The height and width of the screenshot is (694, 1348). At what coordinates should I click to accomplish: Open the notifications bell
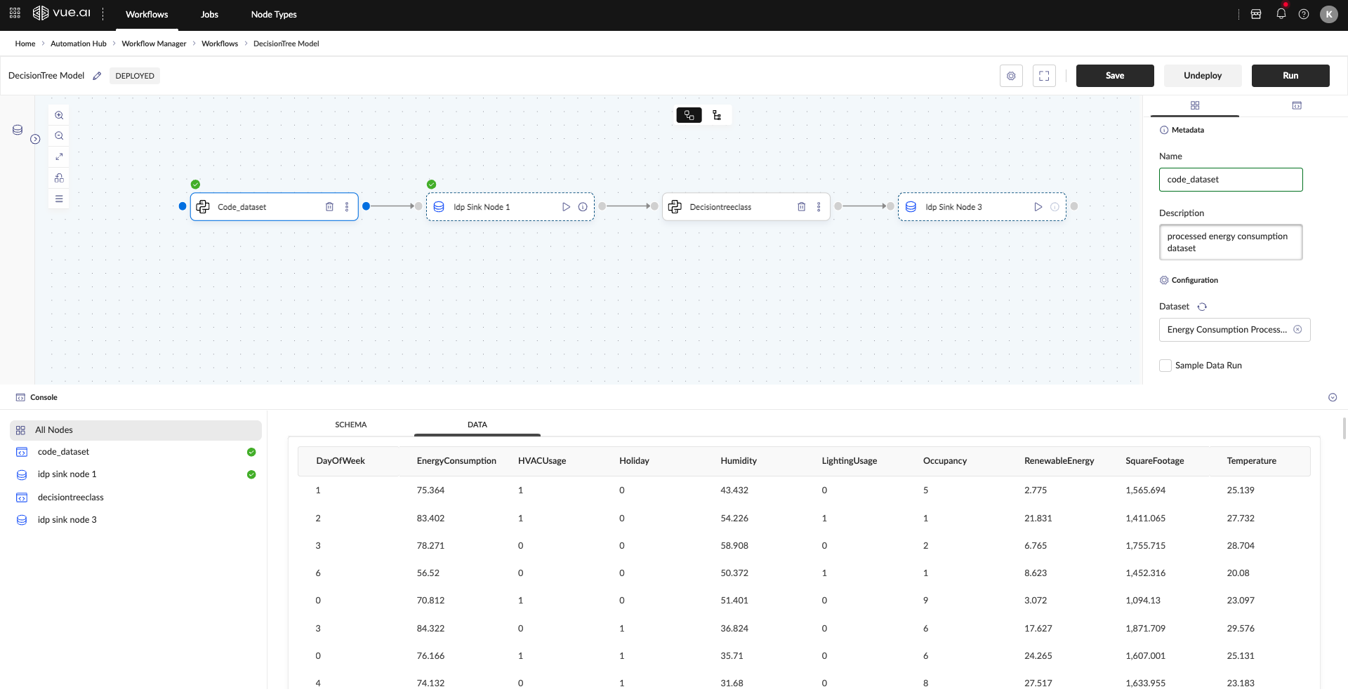tap(1281, 14)
